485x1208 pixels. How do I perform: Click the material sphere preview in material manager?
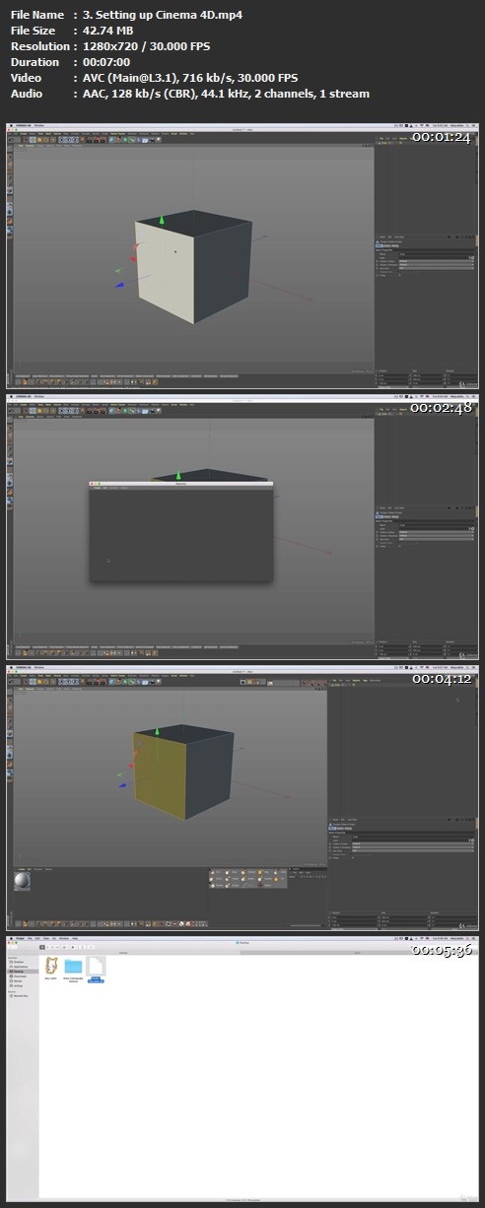pyautogui.click(x=22, y=880)
